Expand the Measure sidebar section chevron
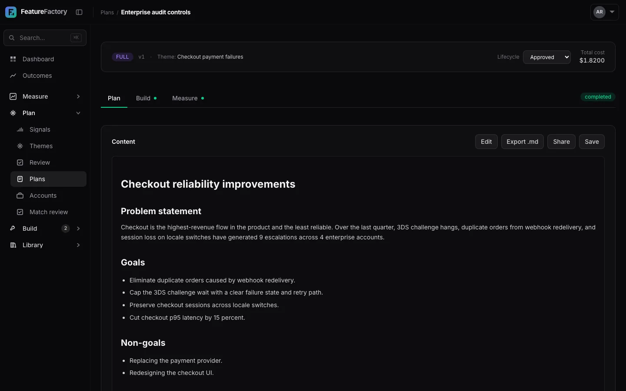 78,96
